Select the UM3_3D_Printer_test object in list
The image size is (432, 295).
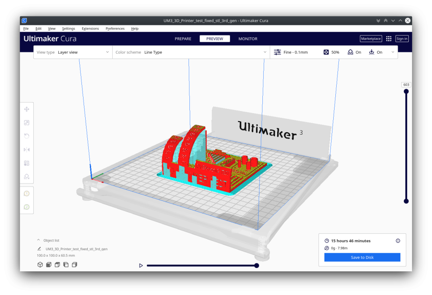click(x=76, y=249)
